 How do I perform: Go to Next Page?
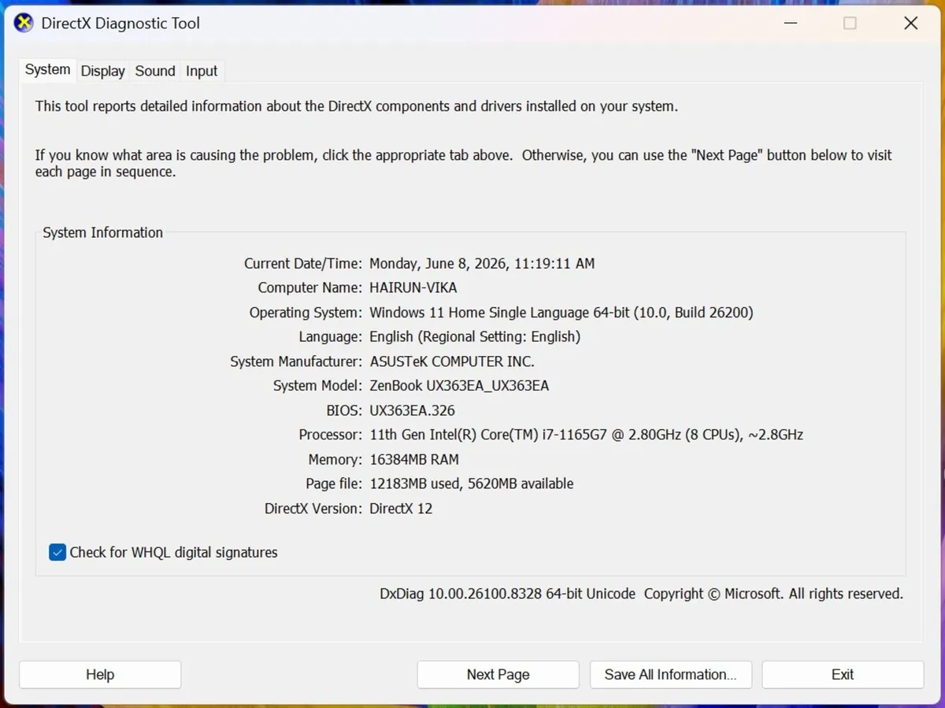coord(498,674)
